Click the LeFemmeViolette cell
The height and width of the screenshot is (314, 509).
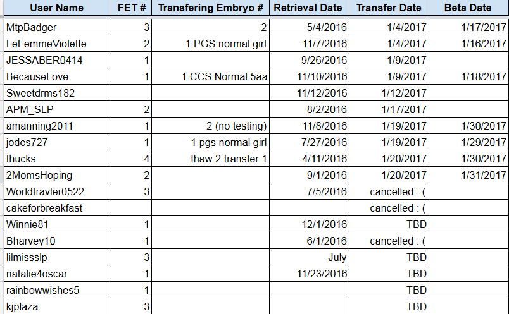click(57, 44)
